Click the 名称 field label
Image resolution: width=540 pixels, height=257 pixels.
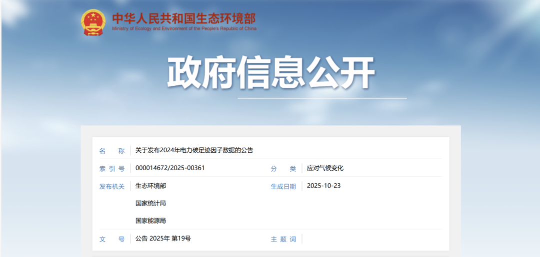click(x=112, y=151)
